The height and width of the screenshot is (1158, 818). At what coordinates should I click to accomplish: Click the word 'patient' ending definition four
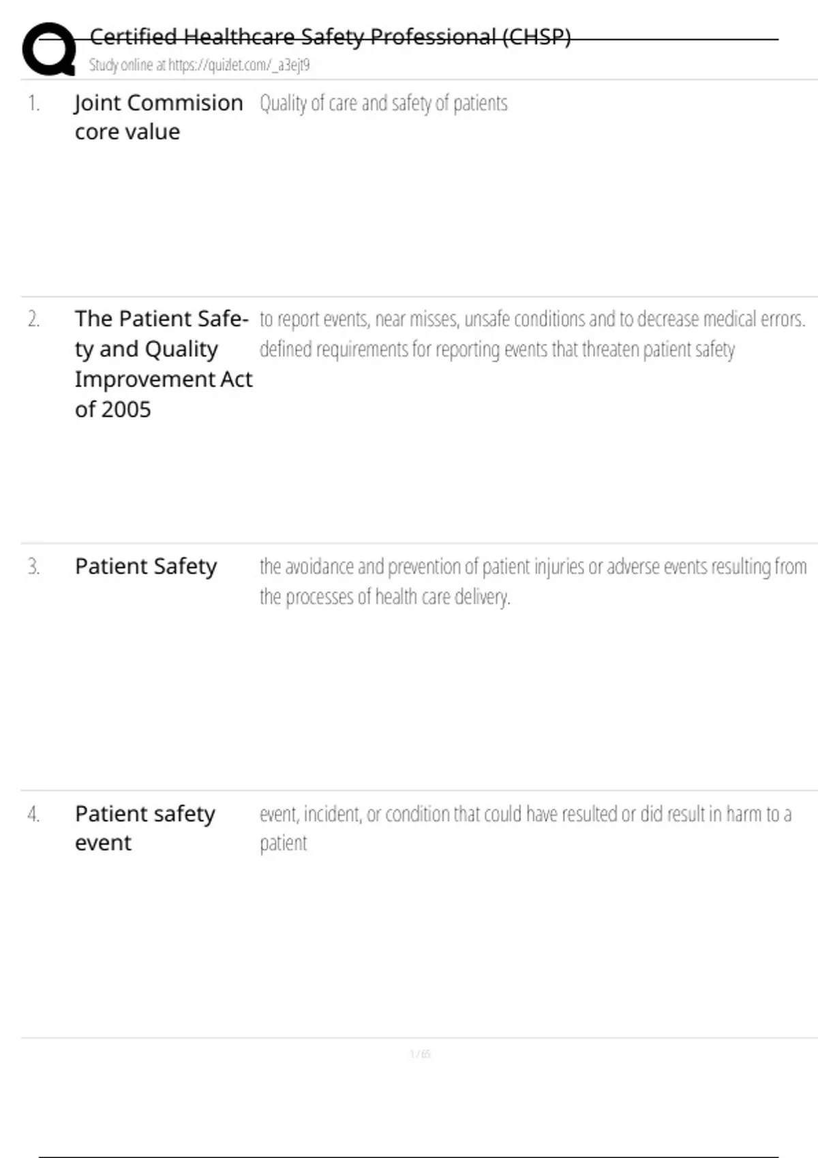(284, 843)
